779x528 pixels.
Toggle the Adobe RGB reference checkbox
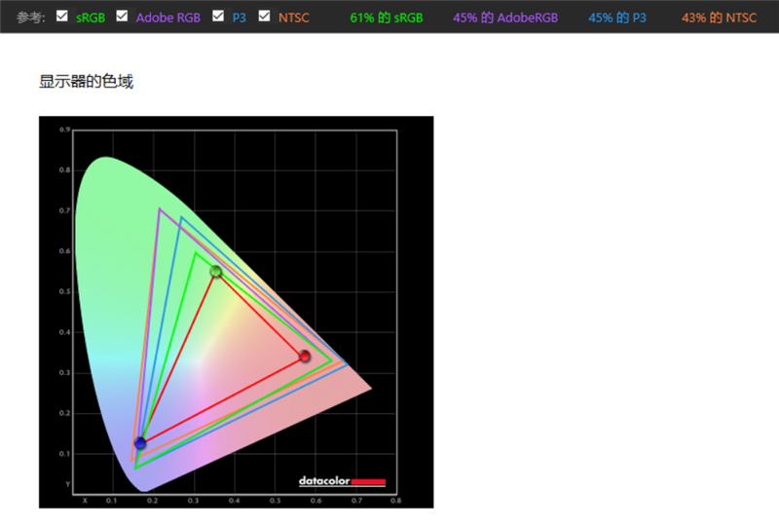tap(122, 16)
